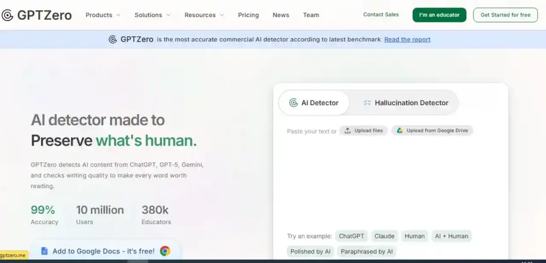Try the ChatGPT example
The image size is (546, 263).
tap(351, 236)
